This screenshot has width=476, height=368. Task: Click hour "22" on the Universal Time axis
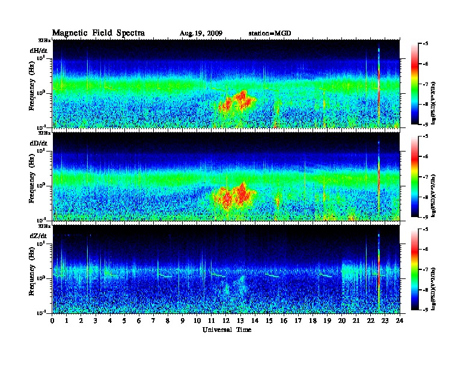(370, 320)
